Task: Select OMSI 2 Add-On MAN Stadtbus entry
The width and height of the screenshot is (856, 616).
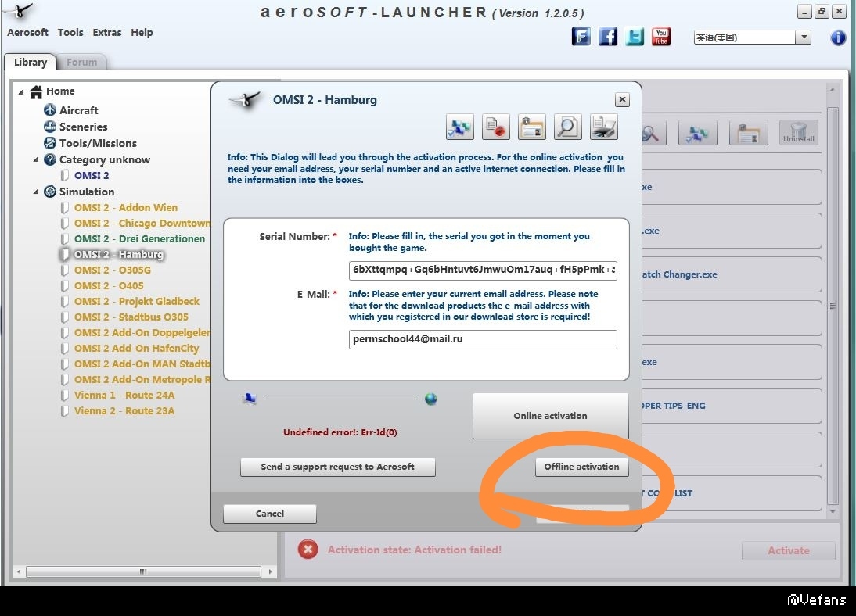Action: tap(142, 364)
